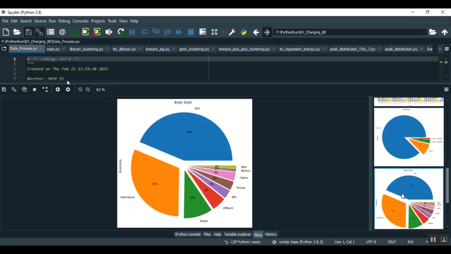The image size is (451, 254).
Task: Select the Plug Type pie chart thumbnail
Action: point(409,137)
